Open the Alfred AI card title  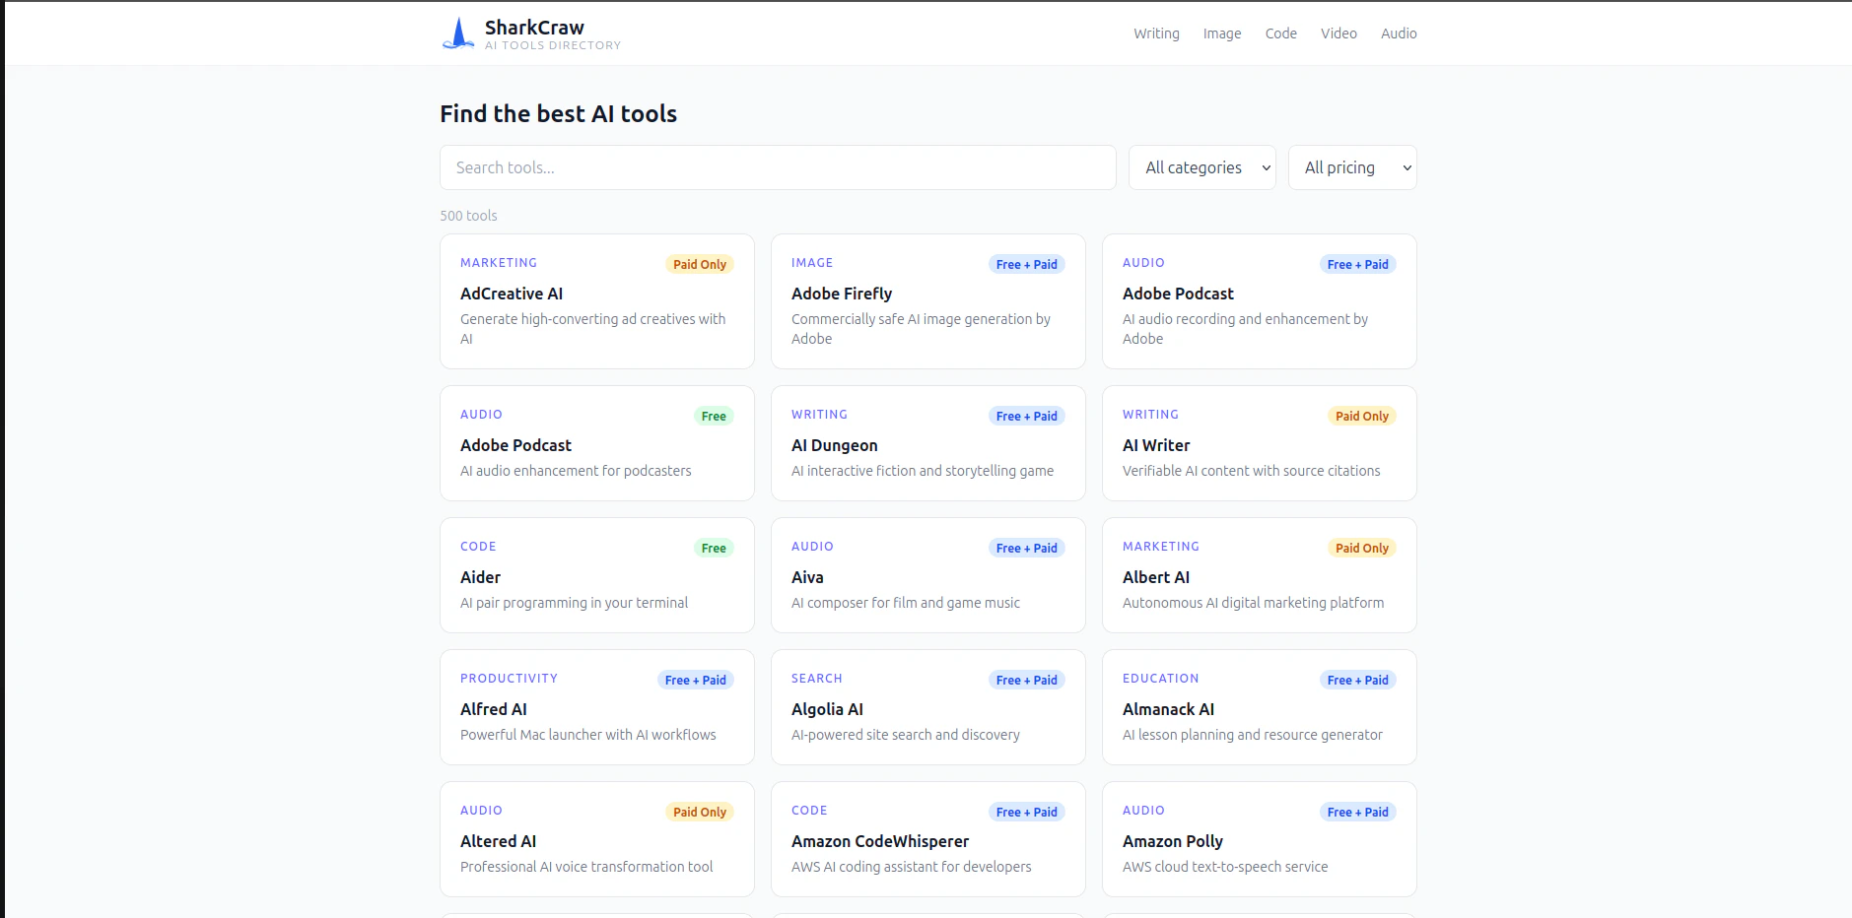[x=494, y=709]
